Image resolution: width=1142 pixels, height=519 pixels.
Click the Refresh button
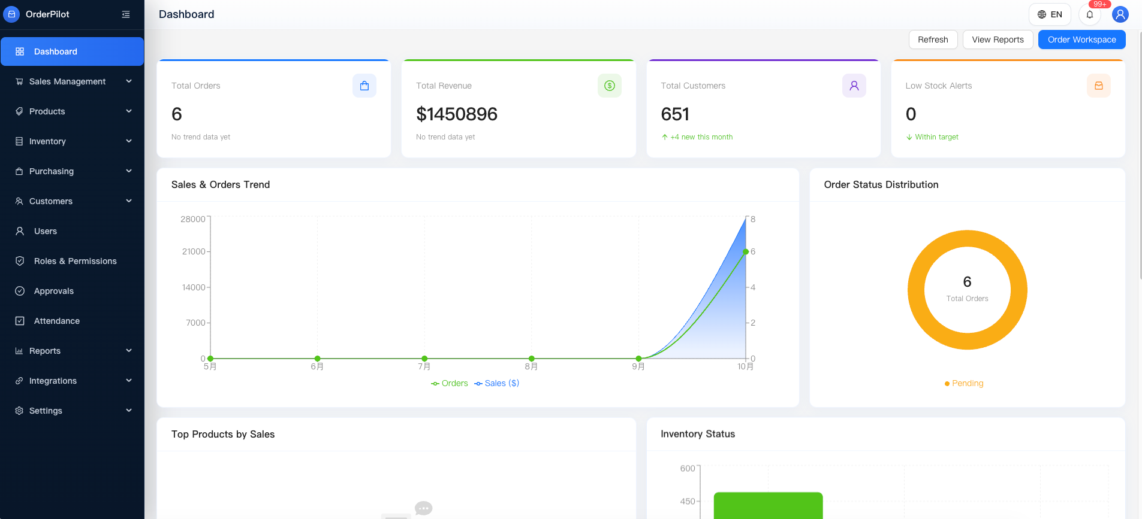coord(933,40)
